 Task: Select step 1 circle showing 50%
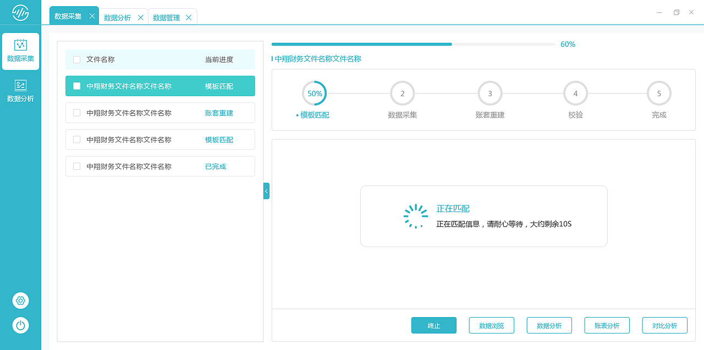[x=314, y=93]
